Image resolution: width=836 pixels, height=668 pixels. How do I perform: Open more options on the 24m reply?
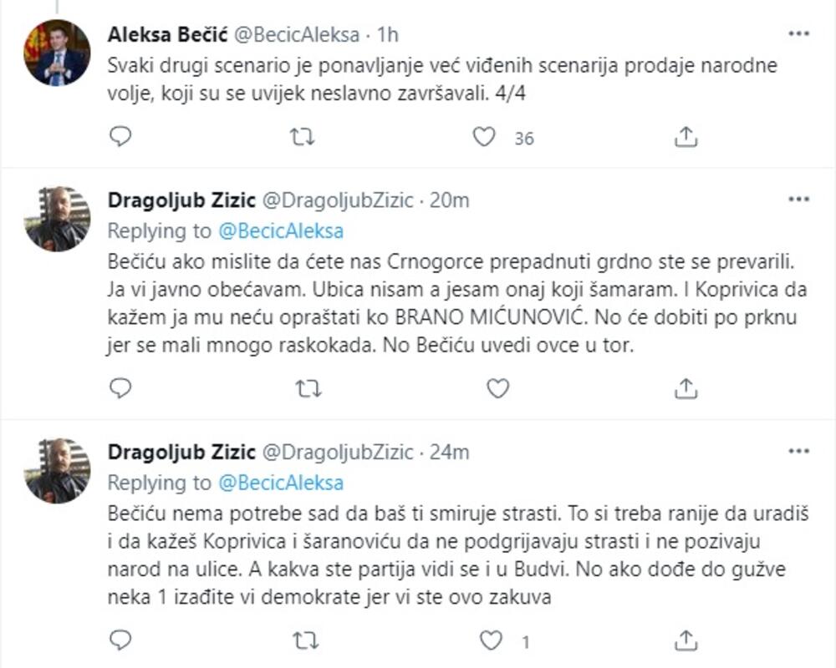pyautogui.click(x=799, y=452)
